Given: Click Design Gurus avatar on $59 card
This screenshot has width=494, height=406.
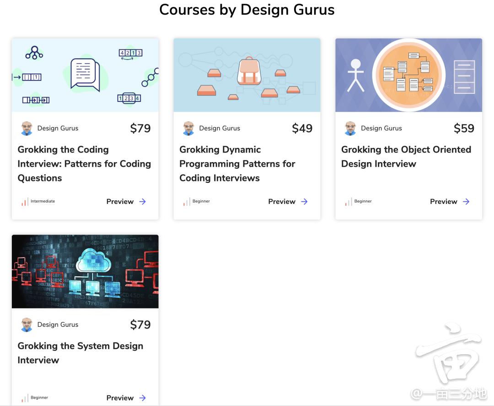Looking at the screenshot, I should click(x=350, y=128).
